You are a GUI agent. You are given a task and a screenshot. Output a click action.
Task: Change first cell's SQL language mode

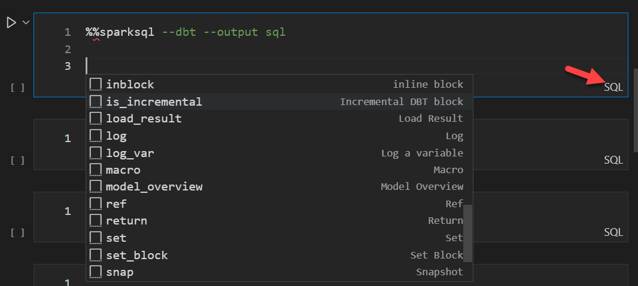click(613, 87)
